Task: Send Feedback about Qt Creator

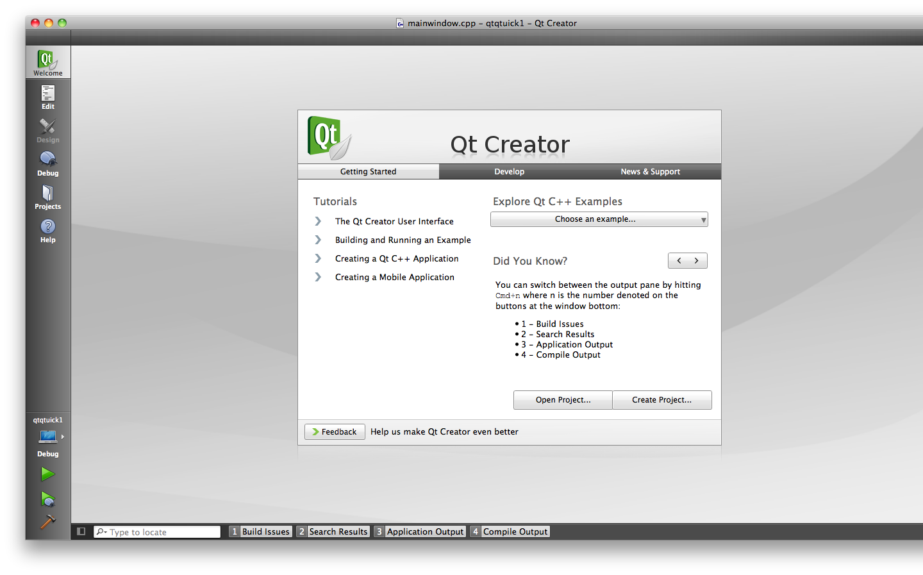Action: point(335,431)
